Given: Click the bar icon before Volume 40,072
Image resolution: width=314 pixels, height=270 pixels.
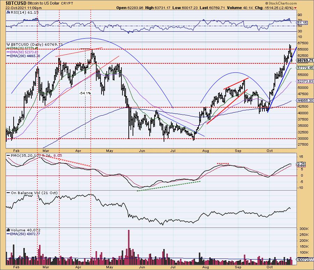Looking at the screenshot, I should [8, 230].
